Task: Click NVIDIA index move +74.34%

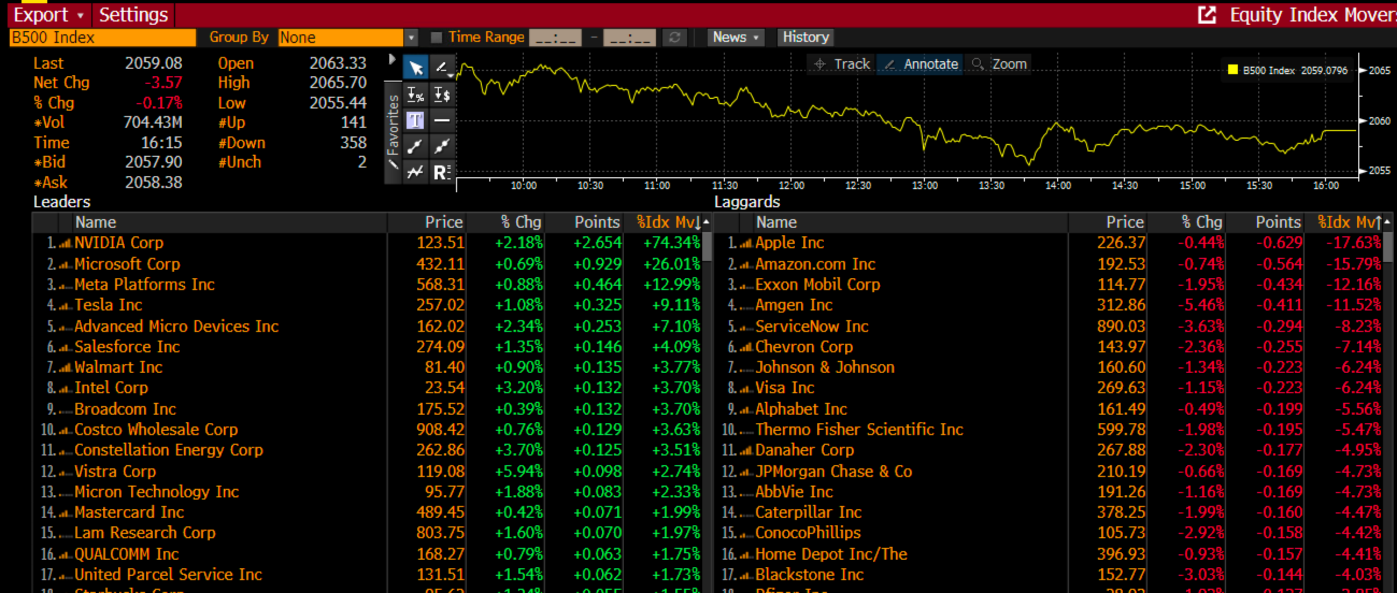Action: (672, 243)
